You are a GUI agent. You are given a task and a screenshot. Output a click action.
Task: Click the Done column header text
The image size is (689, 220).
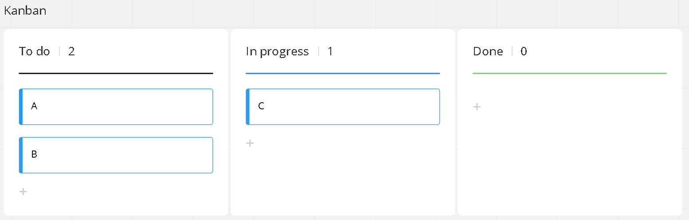[x=488, y=51]
